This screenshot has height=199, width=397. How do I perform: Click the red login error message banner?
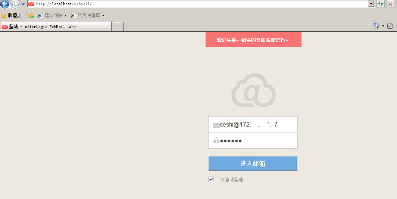pyautogui.click(x=253, y=39)
